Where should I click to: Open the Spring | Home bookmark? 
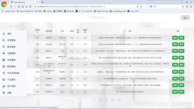8,11
